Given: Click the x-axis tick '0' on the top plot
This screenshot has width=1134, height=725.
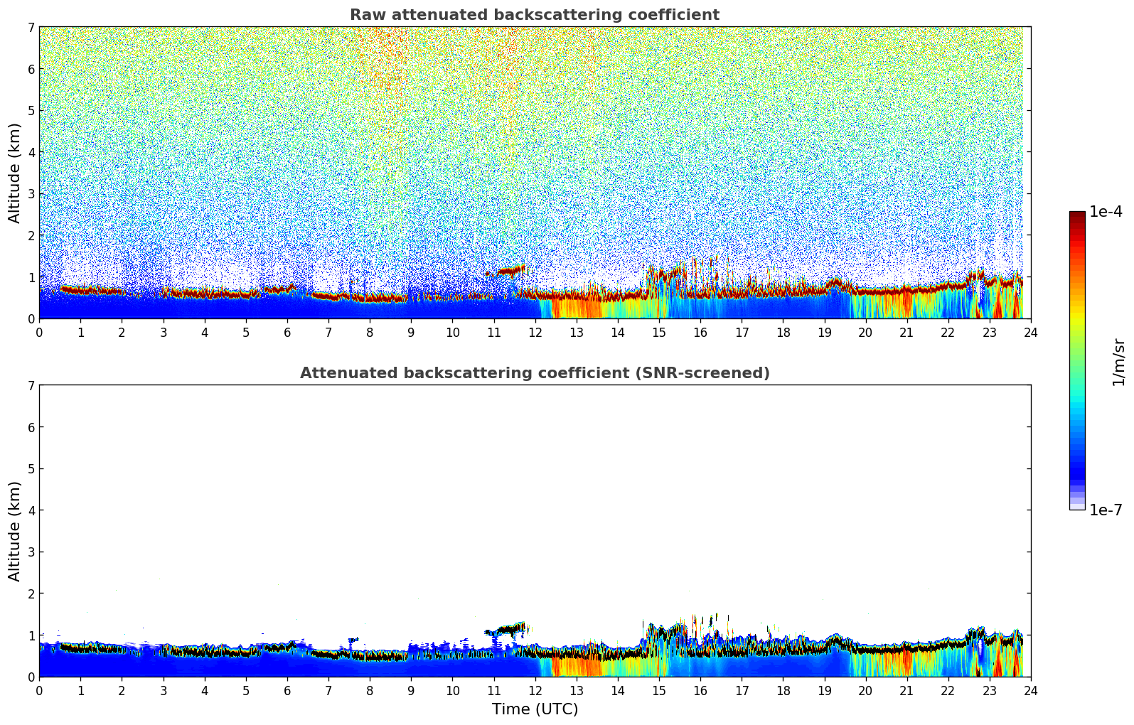Looking at the screenshot, I should click(39, 332).
